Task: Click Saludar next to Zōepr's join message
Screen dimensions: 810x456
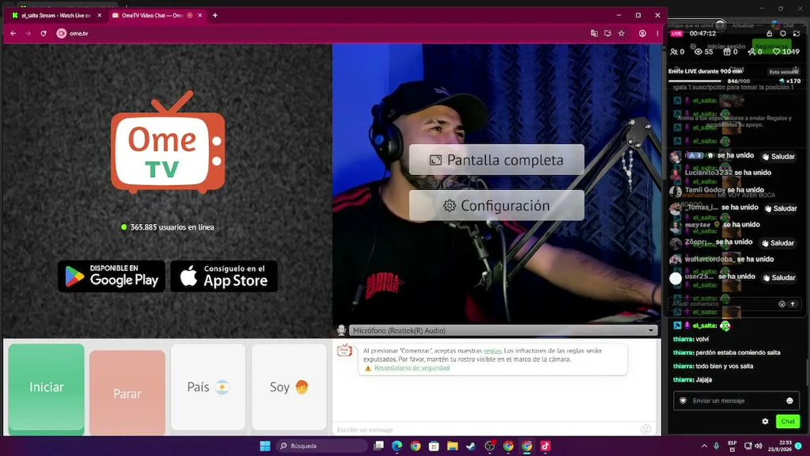Action: tap(778, 243)
